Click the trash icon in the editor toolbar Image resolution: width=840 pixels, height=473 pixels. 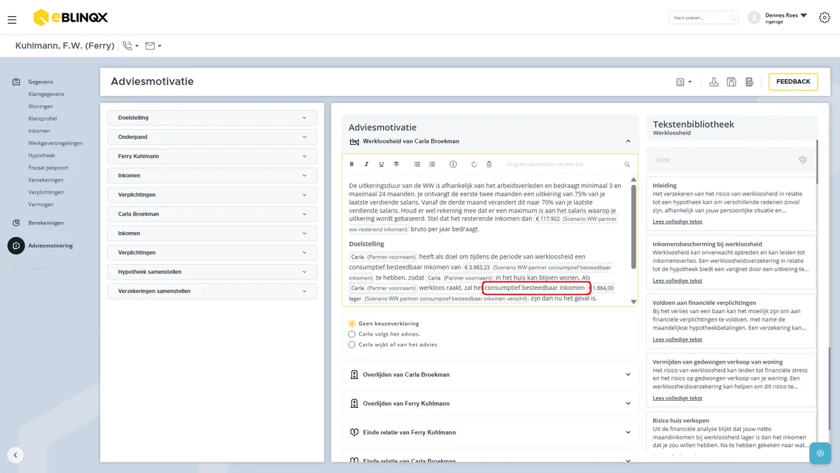coord(489,164)
